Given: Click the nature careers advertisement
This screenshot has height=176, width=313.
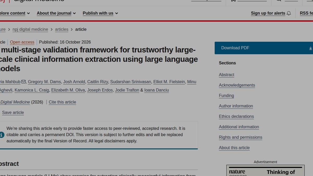Looking at the screenshot, I should (266, 171).
